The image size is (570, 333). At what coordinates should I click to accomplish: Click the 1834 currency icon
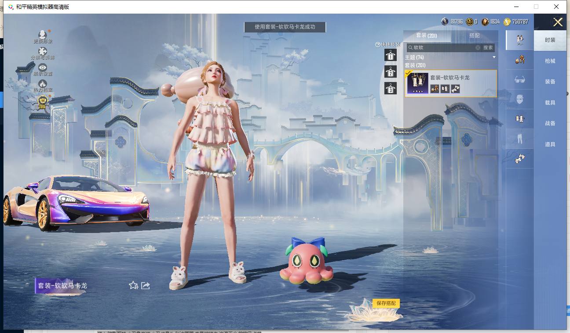(485, 21)
